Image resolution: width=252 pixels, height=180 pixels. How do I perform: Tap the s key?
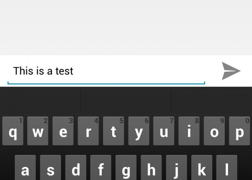50,168
